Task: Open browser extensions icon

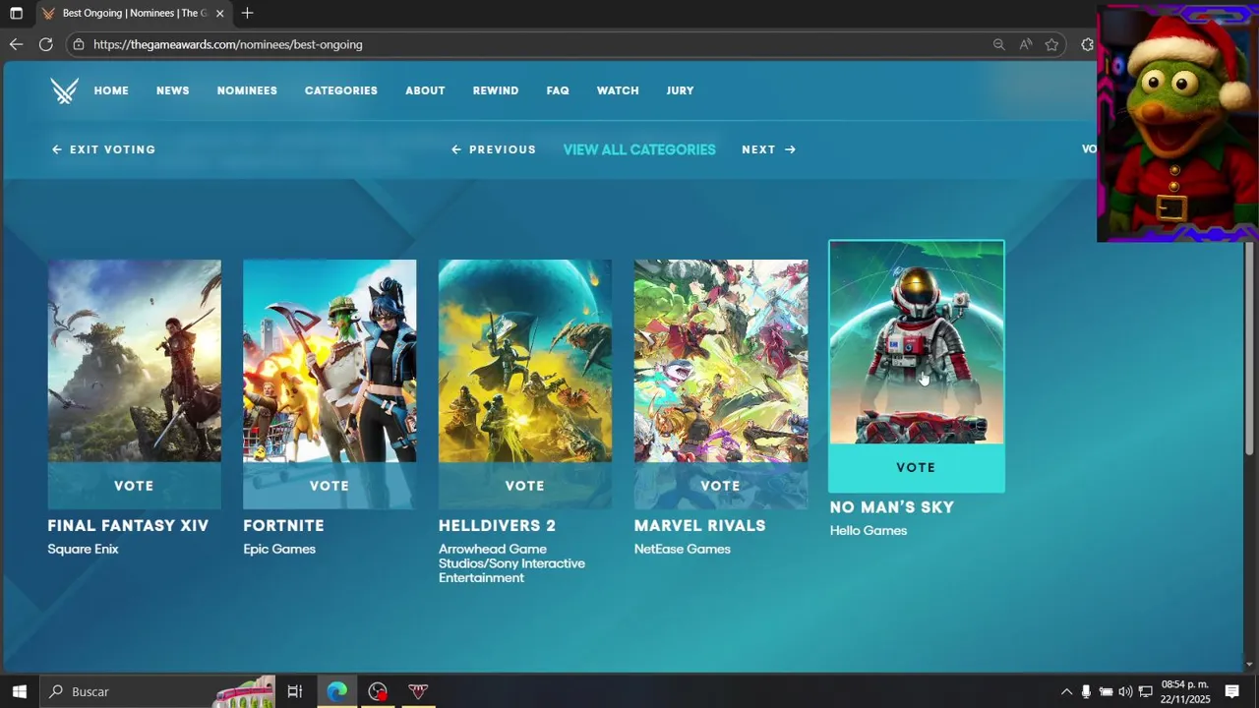Action: pos(1087,44)
